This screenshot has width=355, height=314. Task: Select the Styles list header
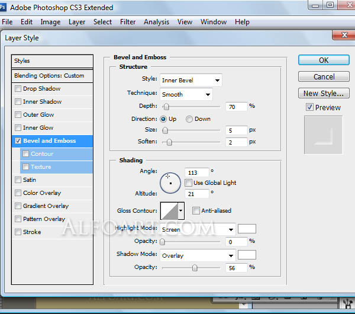(x=52, y=61)
